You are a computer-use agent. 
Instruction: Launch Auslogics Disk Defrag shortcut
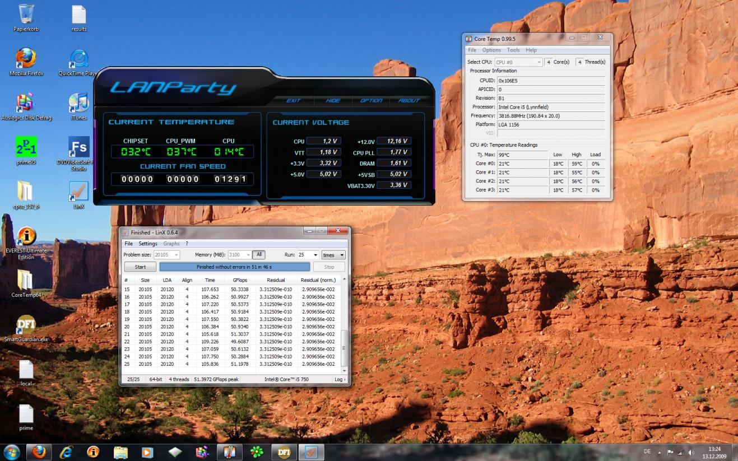click(x=26, y=106)
